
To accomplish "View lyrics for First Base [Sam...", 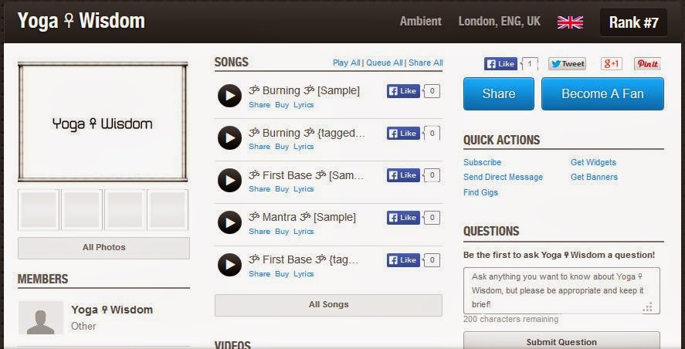I will point(304,189).
